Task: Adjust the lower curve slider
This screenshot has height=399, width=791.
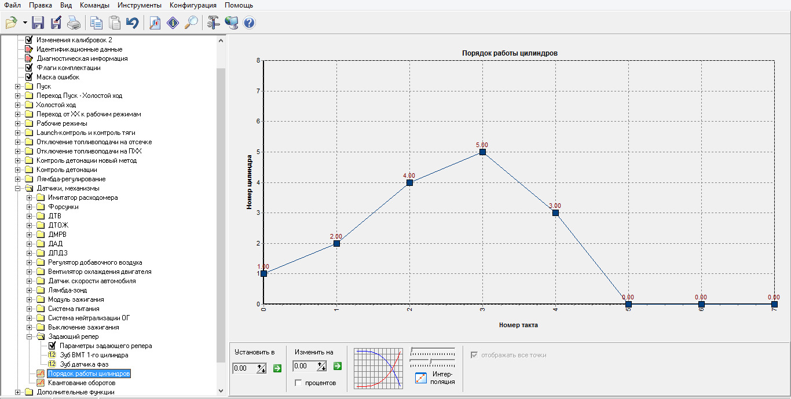Action: (430, 361)
